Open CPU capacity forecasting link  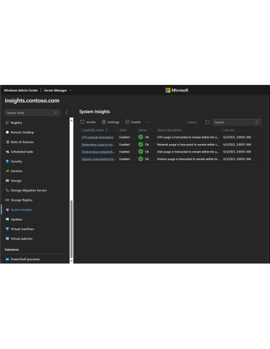[x=97, y=137]
